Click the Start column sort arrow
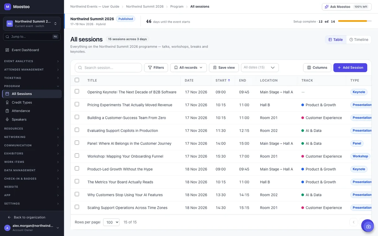Image resolution: width=378 pixels, height=236 pixels. click(229, 81)
